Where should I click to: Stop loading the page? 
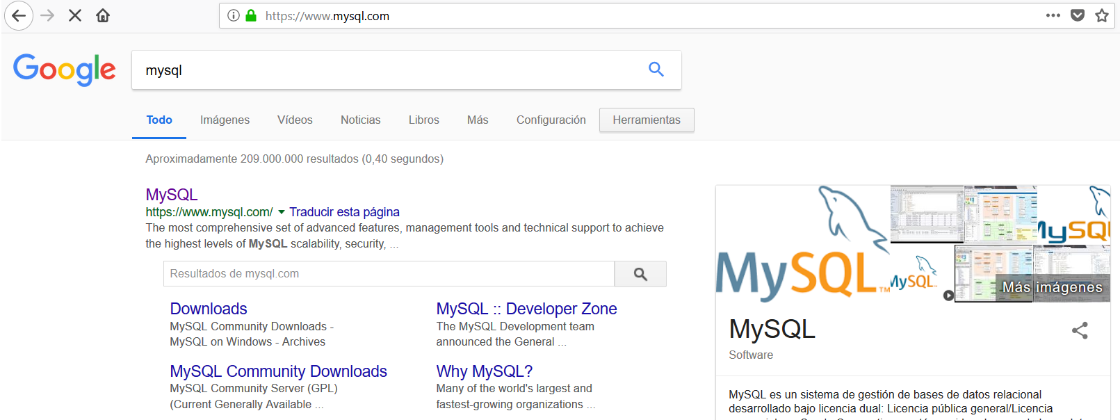pos(75,15)
